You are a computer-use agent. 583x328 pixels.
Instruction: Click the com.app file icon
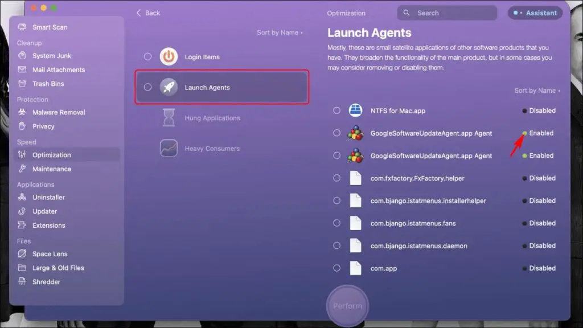(x=355, y=268)
